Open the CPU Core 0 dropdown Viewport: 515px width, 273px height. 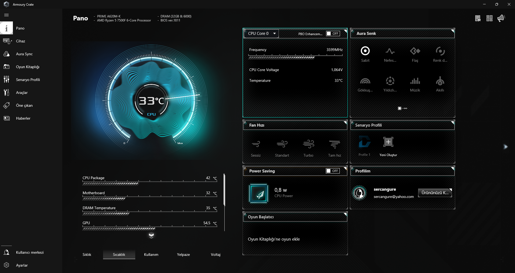tap(261, 34)
